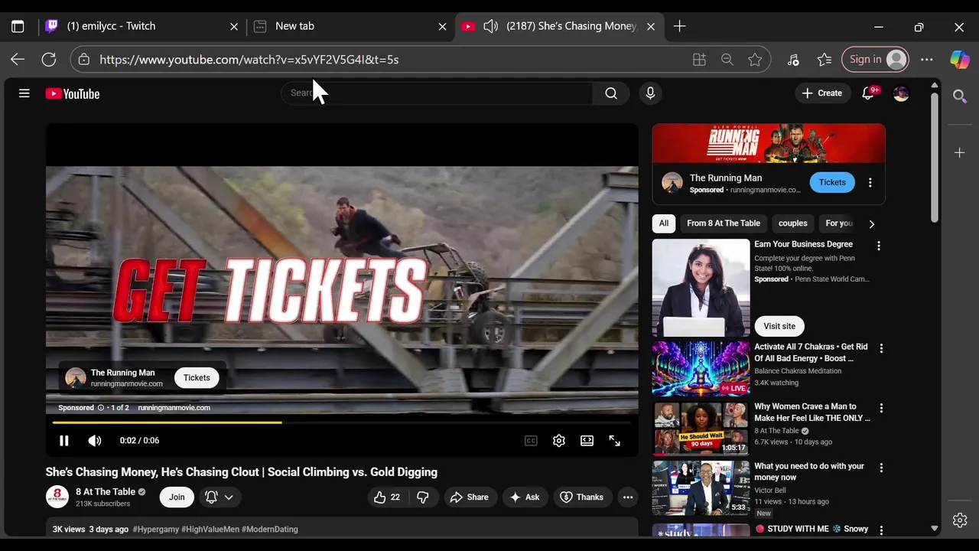Pause the video playback
This screenshot has width=979, height=551.
pyautogui.click(x=64, y=441)
